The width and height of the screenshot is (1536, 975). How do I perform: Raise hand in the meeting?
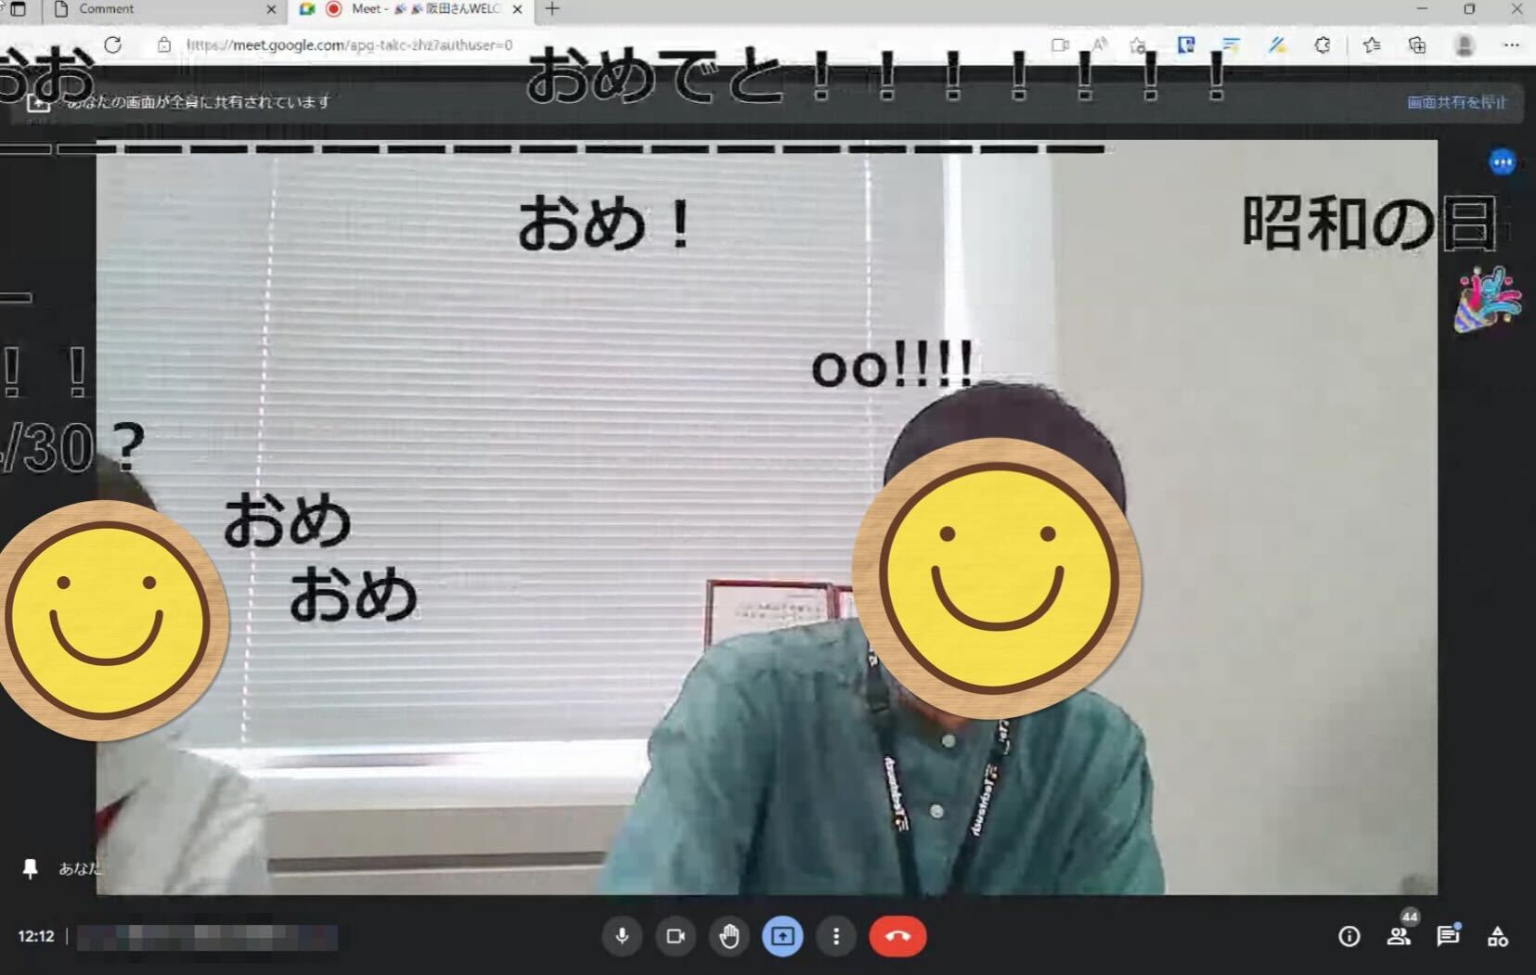pyautogui.click(x=729, y=936)
